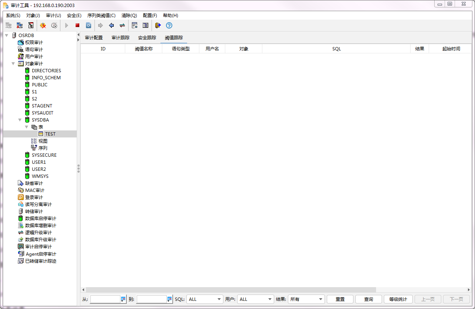475x309 pixels.
Task: Click the 等级统计 button
Action: click(398, 299)
